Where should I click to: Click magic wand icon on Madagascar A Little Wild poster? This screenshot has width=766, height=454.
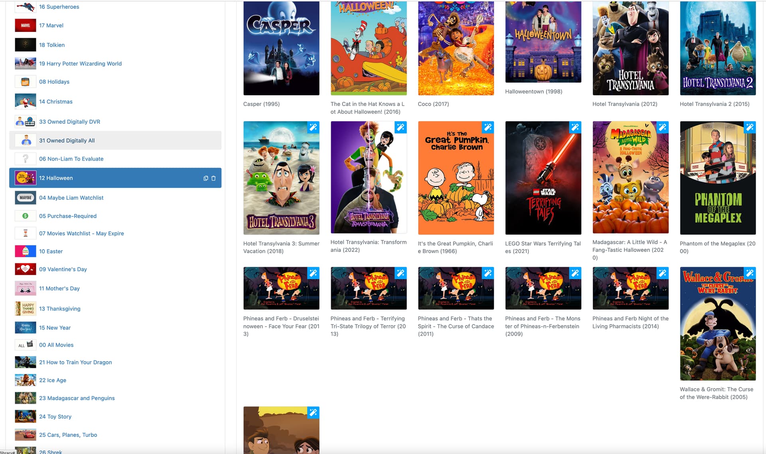(x=662, y=127)
